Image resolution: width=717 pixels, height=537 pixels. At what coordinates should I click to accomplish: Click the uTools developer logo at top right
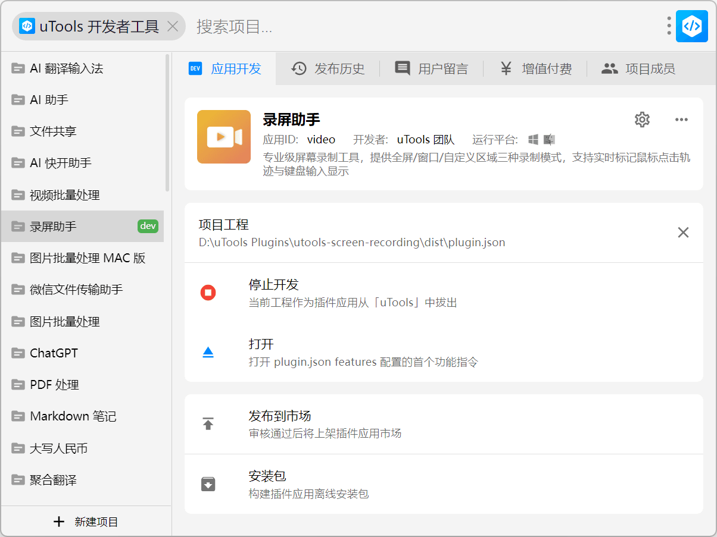tap(691, 26)
